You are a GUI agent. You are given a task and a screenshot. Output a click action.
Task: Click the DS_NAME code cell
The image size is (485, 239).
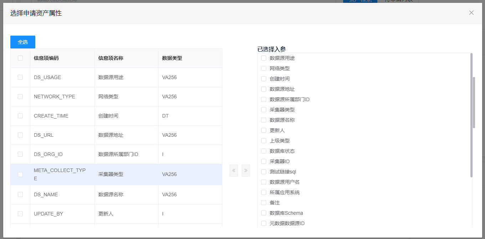click(x=62, y=194)
